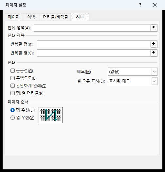Toggle the 흑백으로 checkbox

pyautogui.click(x=12, y=78)
